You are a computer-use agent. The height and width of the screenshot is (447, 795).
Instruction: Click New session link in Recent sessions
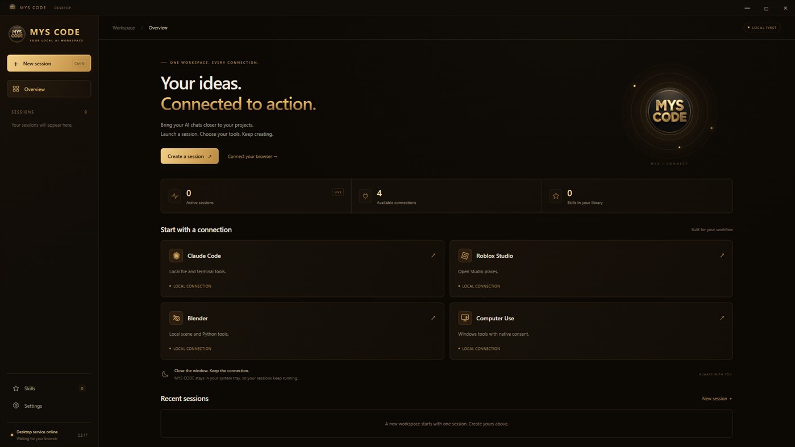click(717, 399)
